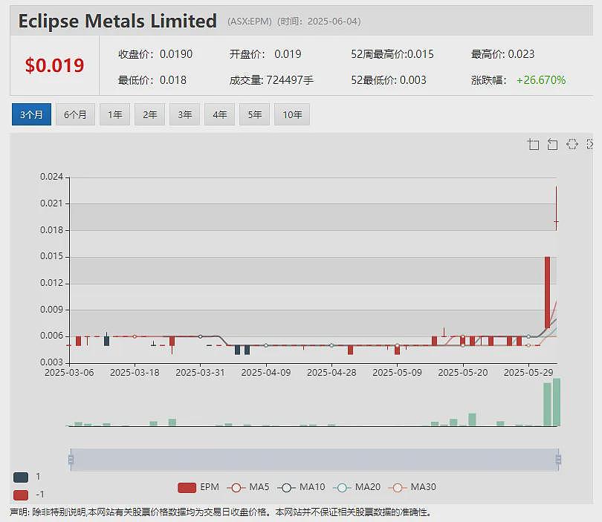Image resolution: width=602 pixels, height=522 pixels.
Task: Open the 1年 chart range
Action: click(x=114, y=114)
